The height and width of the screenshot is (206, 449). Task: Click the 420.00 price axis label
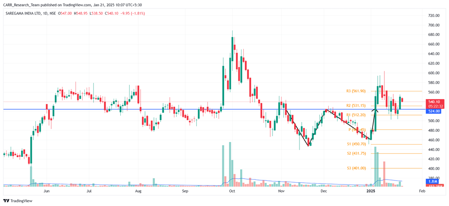(x=434, y=159)
